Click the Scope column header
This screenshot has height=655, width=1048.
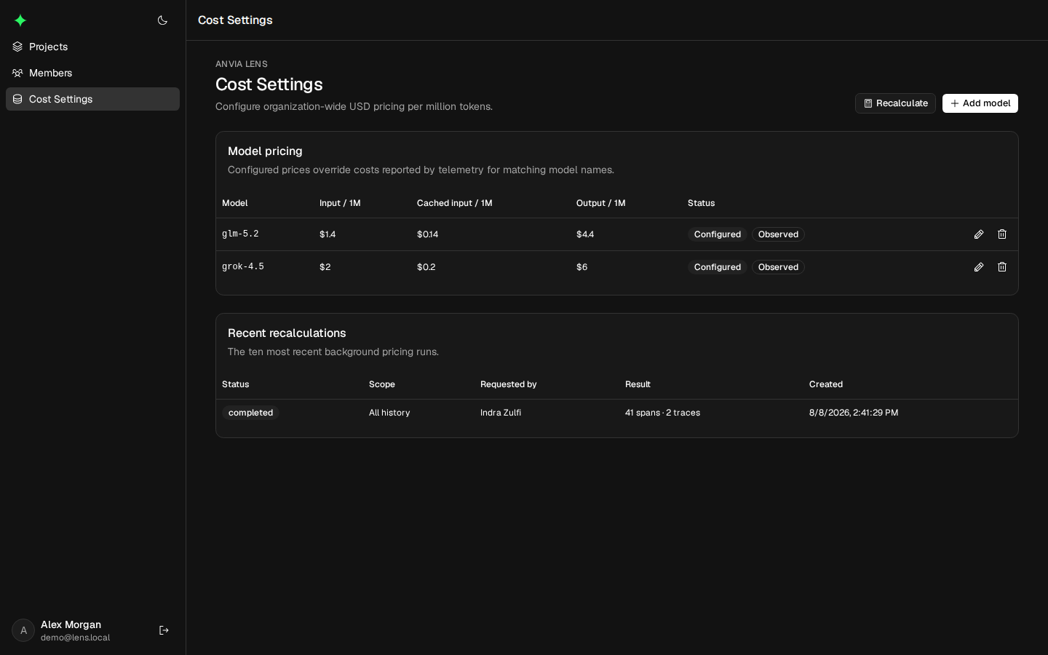point(381,384)
